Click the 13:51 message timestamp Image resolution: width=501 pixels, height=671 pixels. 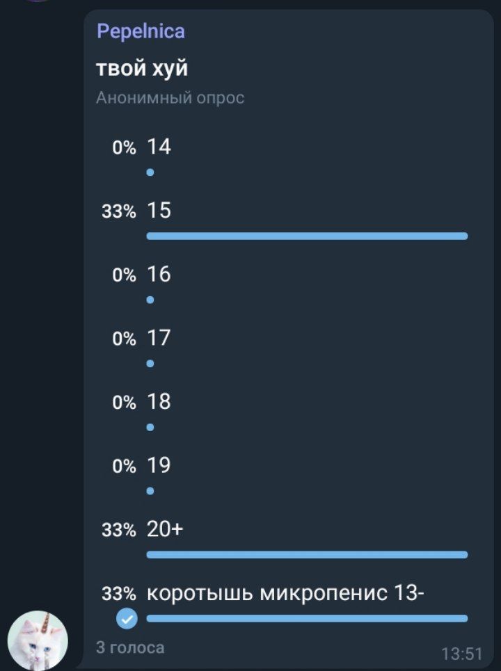pos(461,654)
